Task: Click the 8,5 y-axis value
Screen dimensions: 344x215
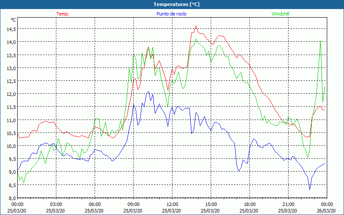Action: [x=12, y=185]
